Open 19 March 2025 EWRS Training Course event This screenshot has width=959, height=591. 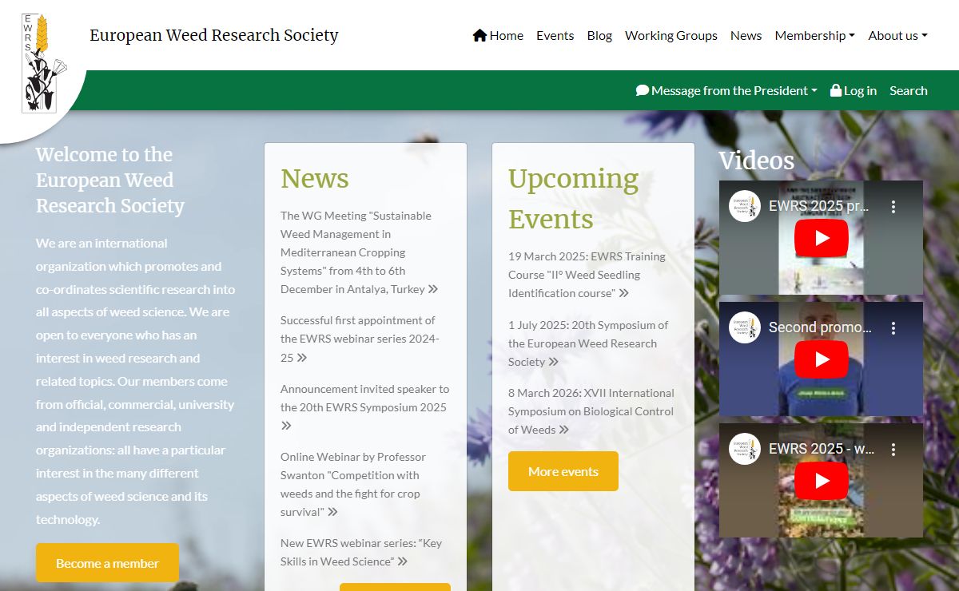[x=587, y=275]
